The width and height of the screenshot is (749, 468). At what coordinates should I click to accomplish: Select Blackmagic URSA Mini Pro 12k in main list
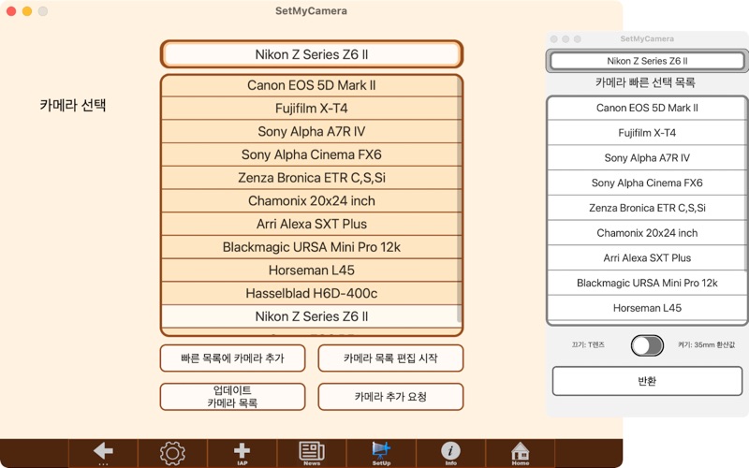pos(312,247)
